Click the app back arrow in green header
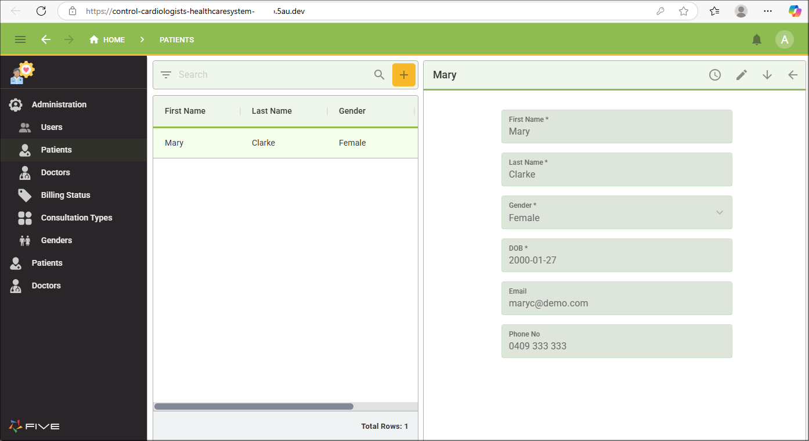The height and width of the screenshot is (441, 809). (46, 39)
